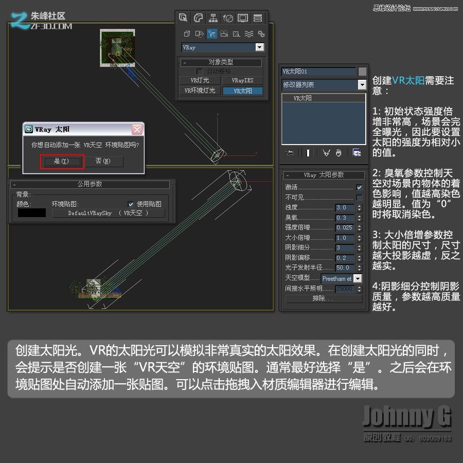This screenshot has width=463, height=463.
Task: Open the VRay light type dropdown
Action: point(260,47)
